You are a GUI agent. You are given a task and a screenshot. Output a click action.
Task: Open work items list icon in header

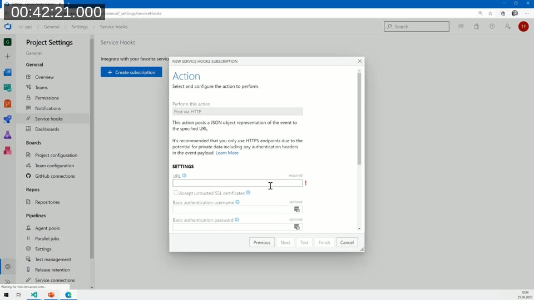[461, 27]
